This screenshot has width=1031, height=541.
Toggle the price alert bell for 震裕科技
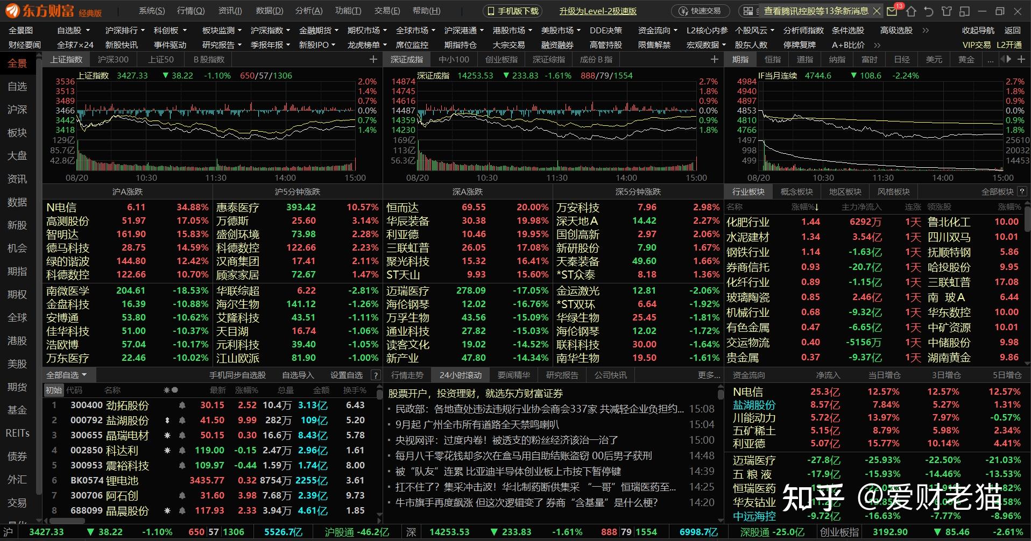pos(182,465)
